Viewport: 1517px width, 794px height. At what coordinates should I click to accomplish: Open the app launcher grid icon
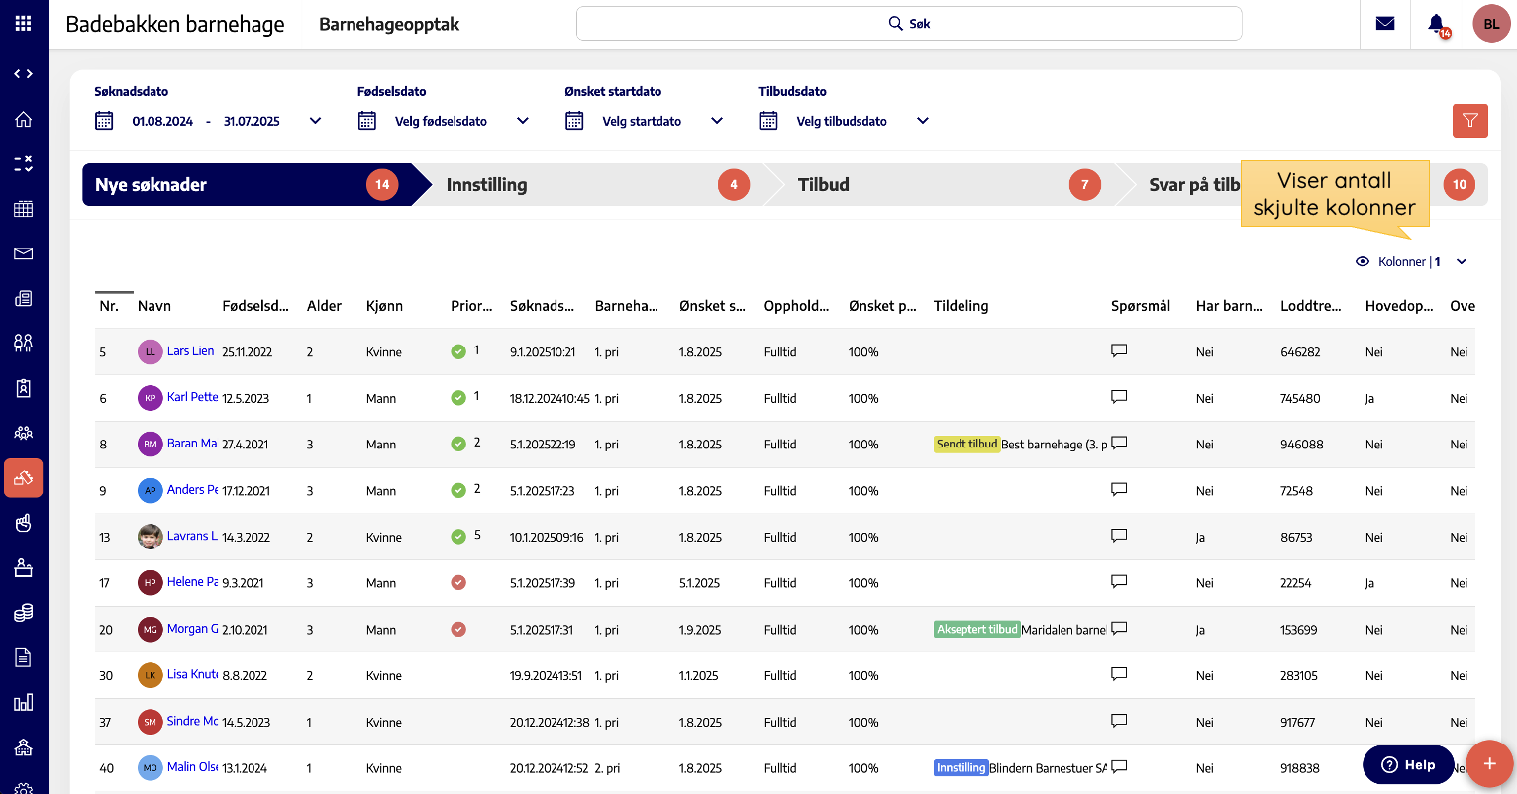click(x=23, y=23)
